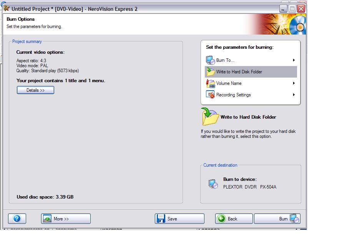The image size is (337, 245).
Task: Click the blue question mark help icon
Action: (17, 219)
